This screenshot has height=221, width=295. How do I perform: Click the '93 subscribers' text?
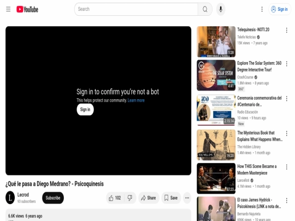[x=26, y=201]
